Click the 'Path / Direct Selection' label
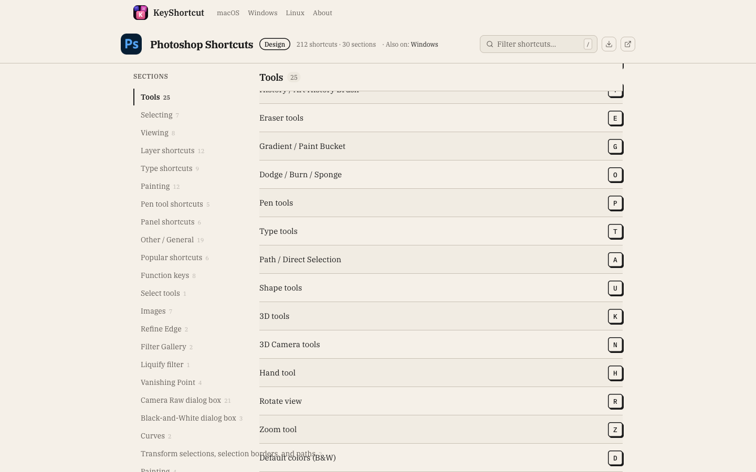The height and width of the screenshot is (472, 756). pyautogui.click(x=300, y=260)
